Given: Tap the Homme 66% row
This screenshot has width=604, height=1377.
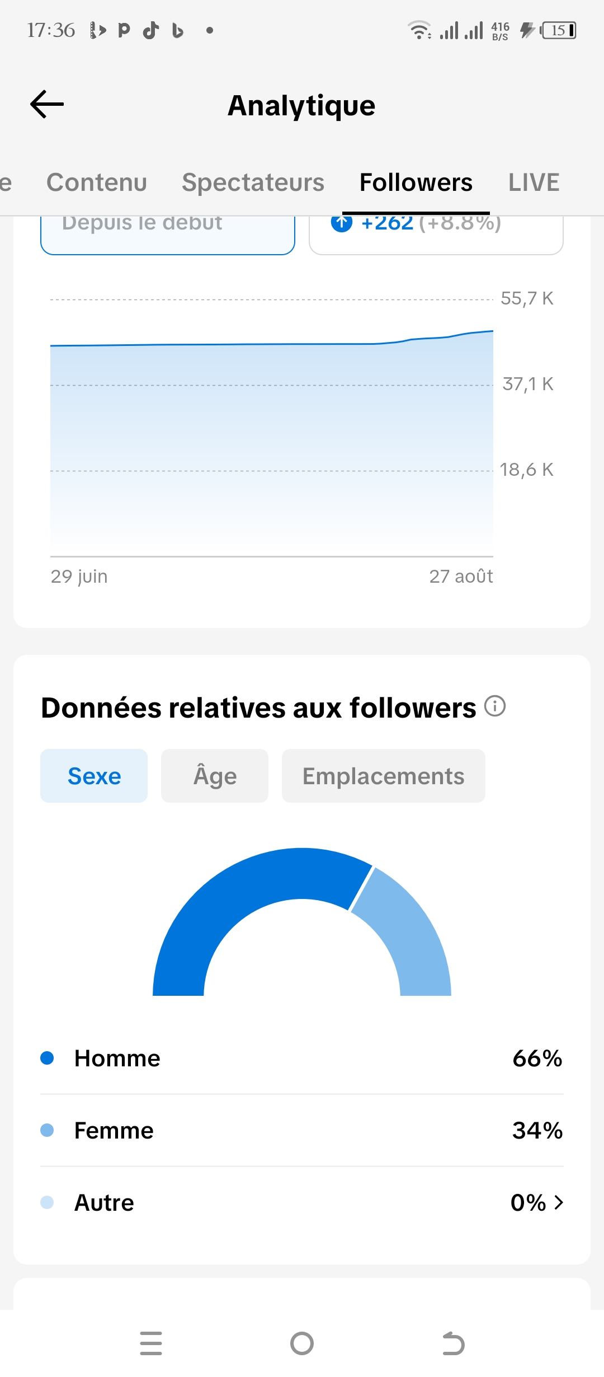Looking at the screenshot, I should pyautogui.click(x=302, y=1058).
